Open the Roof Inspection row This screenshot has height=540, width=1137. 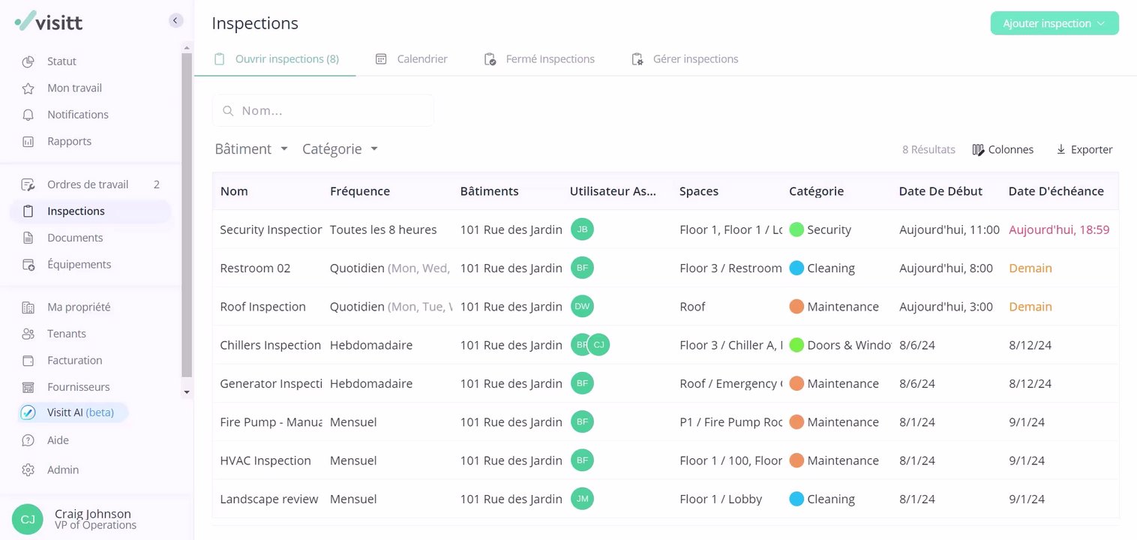pos(262,307)
